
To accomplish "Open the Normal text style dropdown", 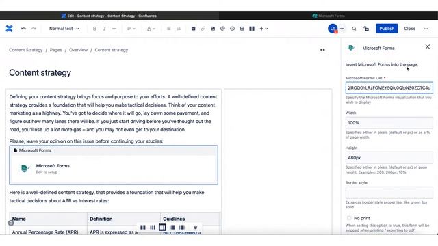I will click(x=64, y=29).
